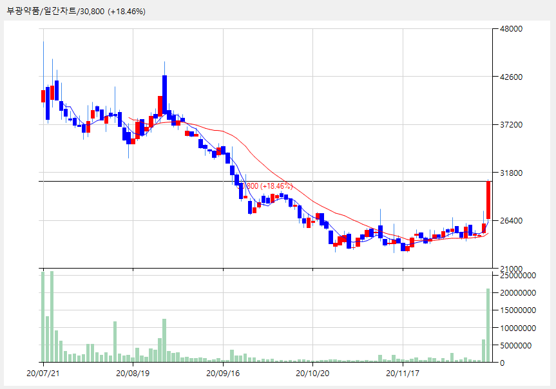This screenshot has width=556, height=389.
Task: Click the 20/11/17 date label
Action: coord(403,374)
